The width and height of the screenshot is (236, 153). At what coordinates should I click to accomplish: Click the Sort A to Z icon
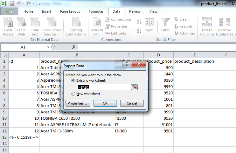pos(139,22)
